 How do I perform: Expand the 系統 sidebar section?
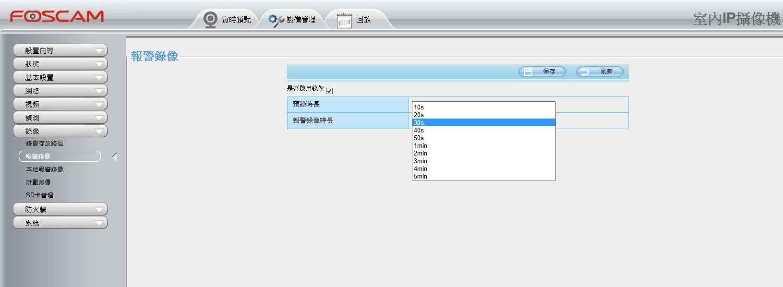[60, 223]
